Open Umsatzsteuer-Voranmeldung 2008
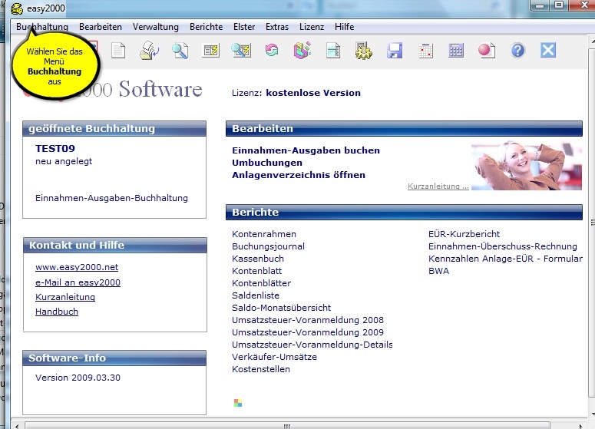The image size is (595, 429). (308, 320)
